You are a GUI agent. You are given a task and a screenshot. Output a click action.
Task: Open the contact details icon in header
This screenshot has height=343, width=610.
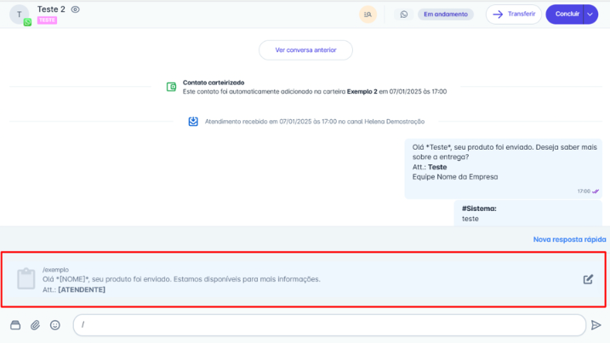click(x=368, y=14)
